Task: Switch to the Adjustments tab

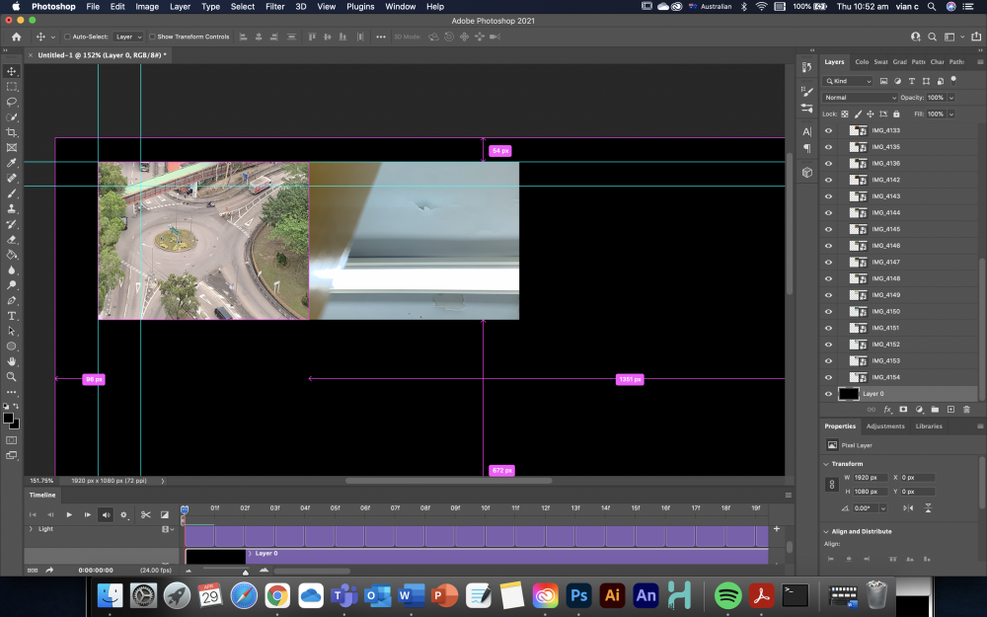Action: [x=885, y=426]
